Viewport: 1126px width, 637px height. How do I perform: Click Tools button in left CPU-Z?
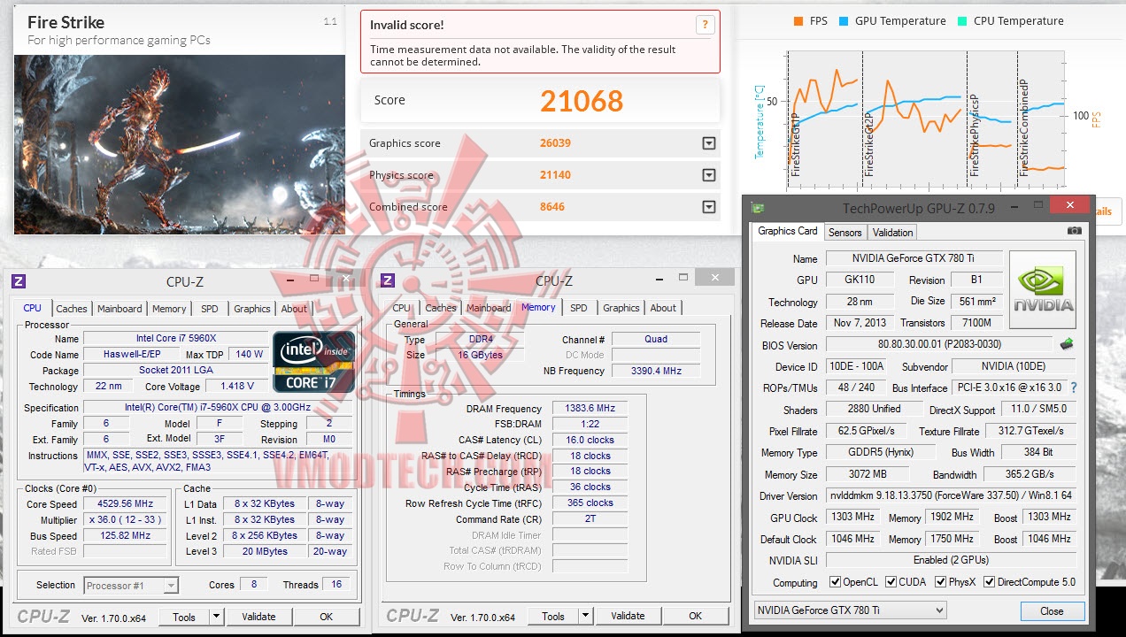(184, 617)
